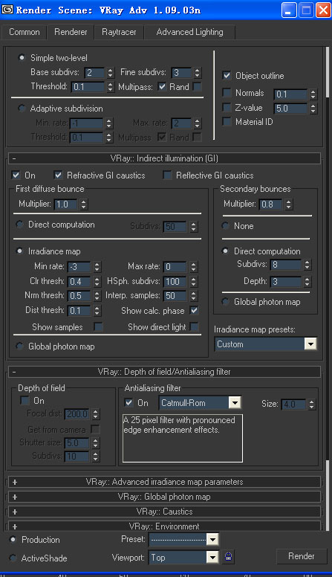Viewport: 332px width, 577px height.
Task: Click the Base subdivs spinner arrows
Action: tap(111, 72)
